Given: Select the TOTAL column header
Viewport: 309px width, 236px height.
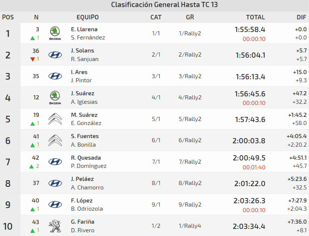Looking at the screenshot, I should (x=255, y=17).
